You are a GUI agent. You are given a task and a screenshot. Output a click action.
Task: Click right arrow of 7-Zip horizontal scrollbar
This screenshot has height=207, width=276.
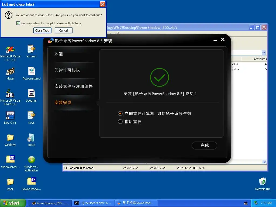coord(264,162)
